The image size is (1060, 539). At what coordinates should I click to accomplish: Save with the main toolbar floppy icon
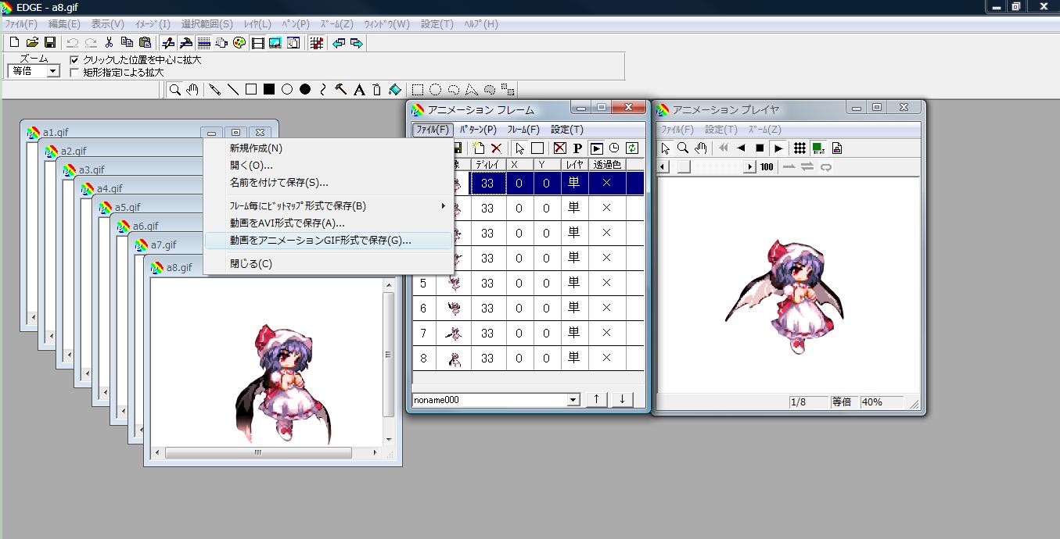coord(49,43)
